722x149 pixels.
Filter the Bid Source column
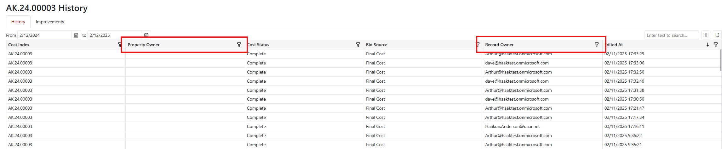tap(478, 45)
